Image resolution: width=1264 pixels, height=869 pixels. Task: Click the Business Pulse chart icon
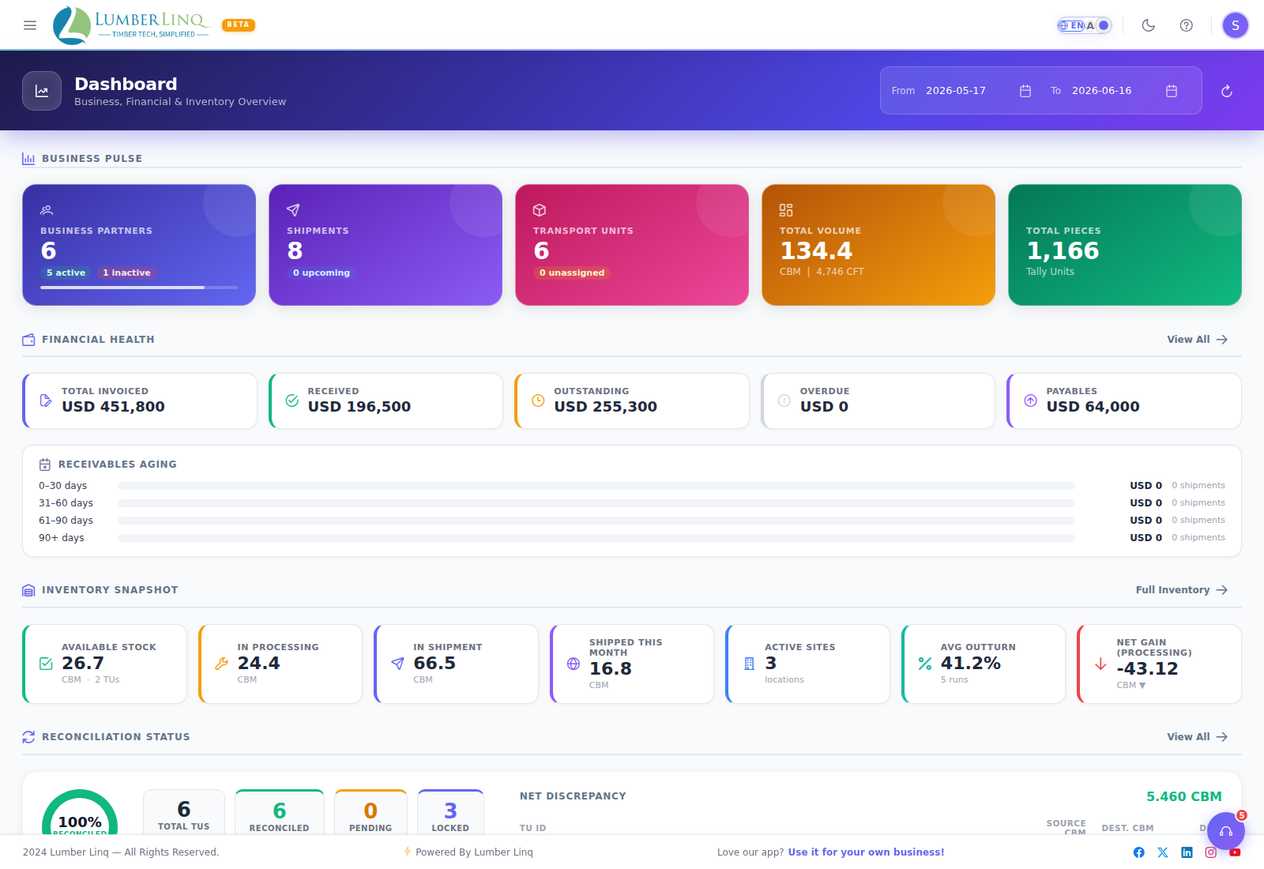pyautogui.click(x=28, y=159)
